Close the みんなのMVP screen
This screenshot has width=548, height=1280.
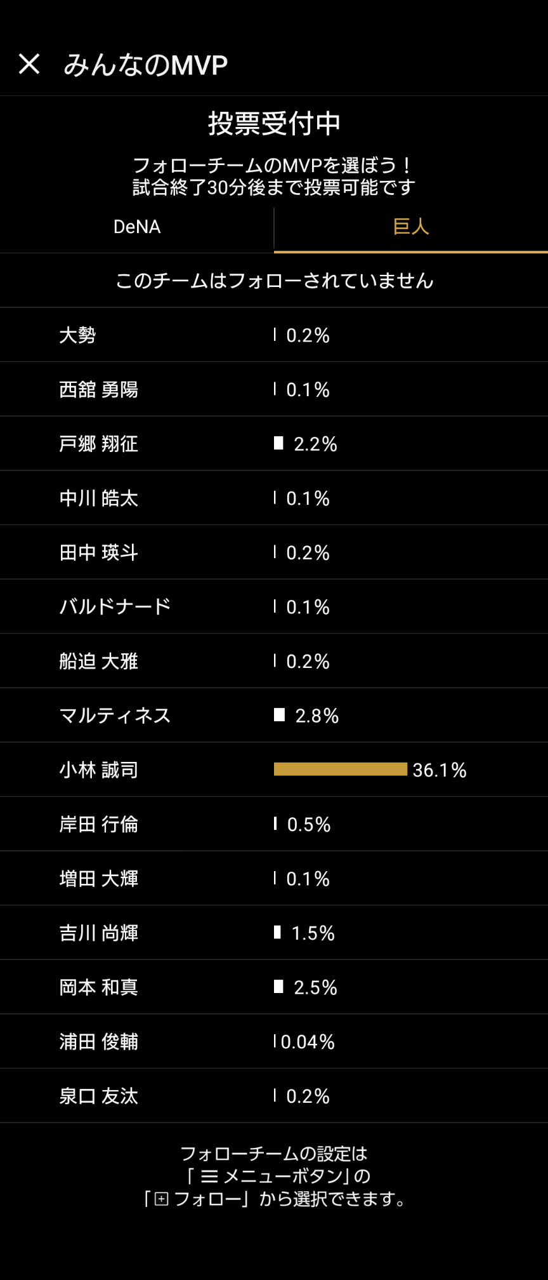[29, 64]
